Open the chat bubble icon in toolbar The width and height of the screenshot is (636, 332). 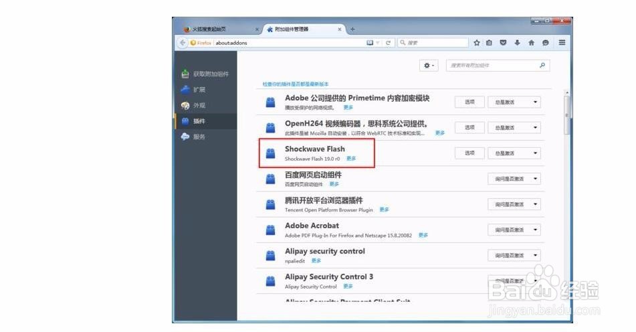pyautogui.click(x=546, y=43)
